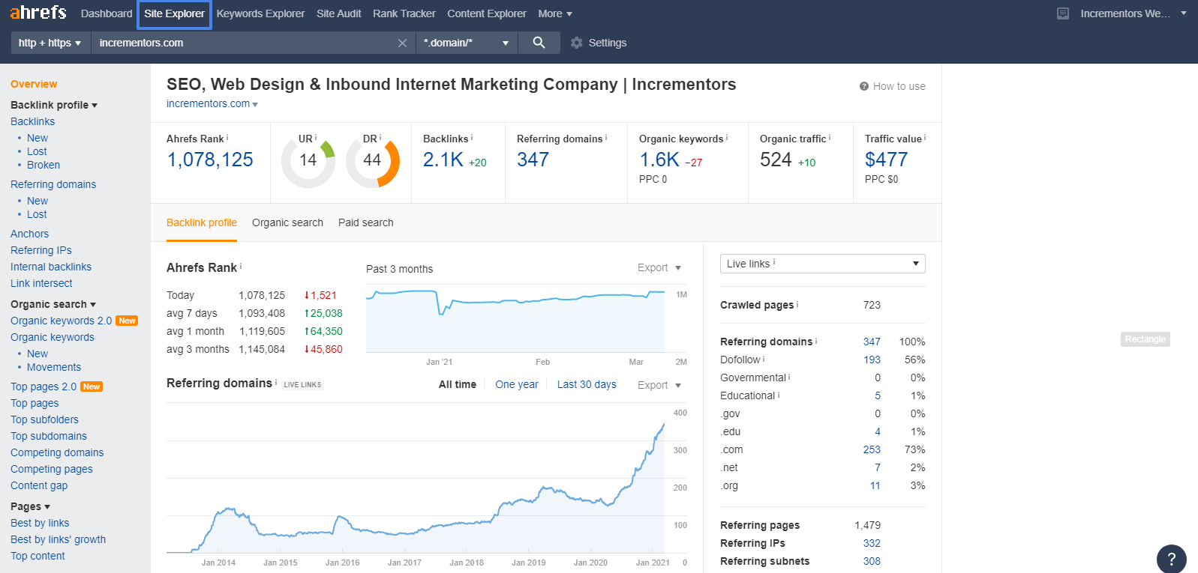The height and width of the screenshot is (573, 1198).
Task: Open the http + https protocol dropdown
Action: [50, 43]
